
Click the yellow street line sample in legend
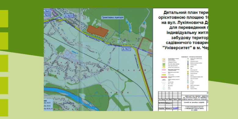[x=164, y=75]
